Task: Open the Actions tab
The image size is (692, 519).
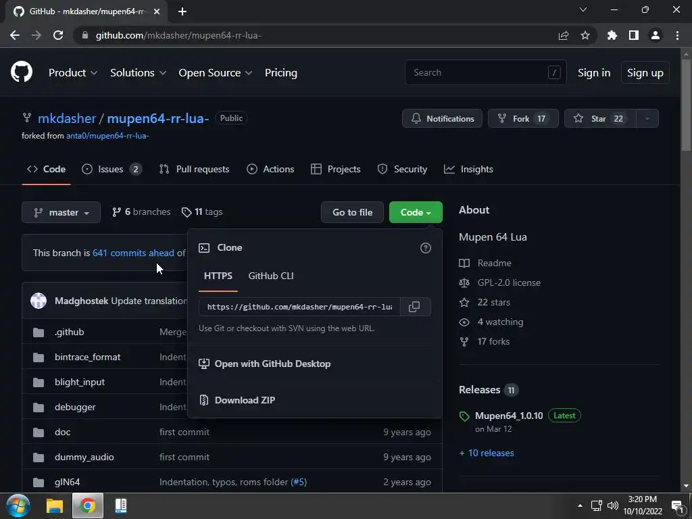Action: click(x=270, y=169)
